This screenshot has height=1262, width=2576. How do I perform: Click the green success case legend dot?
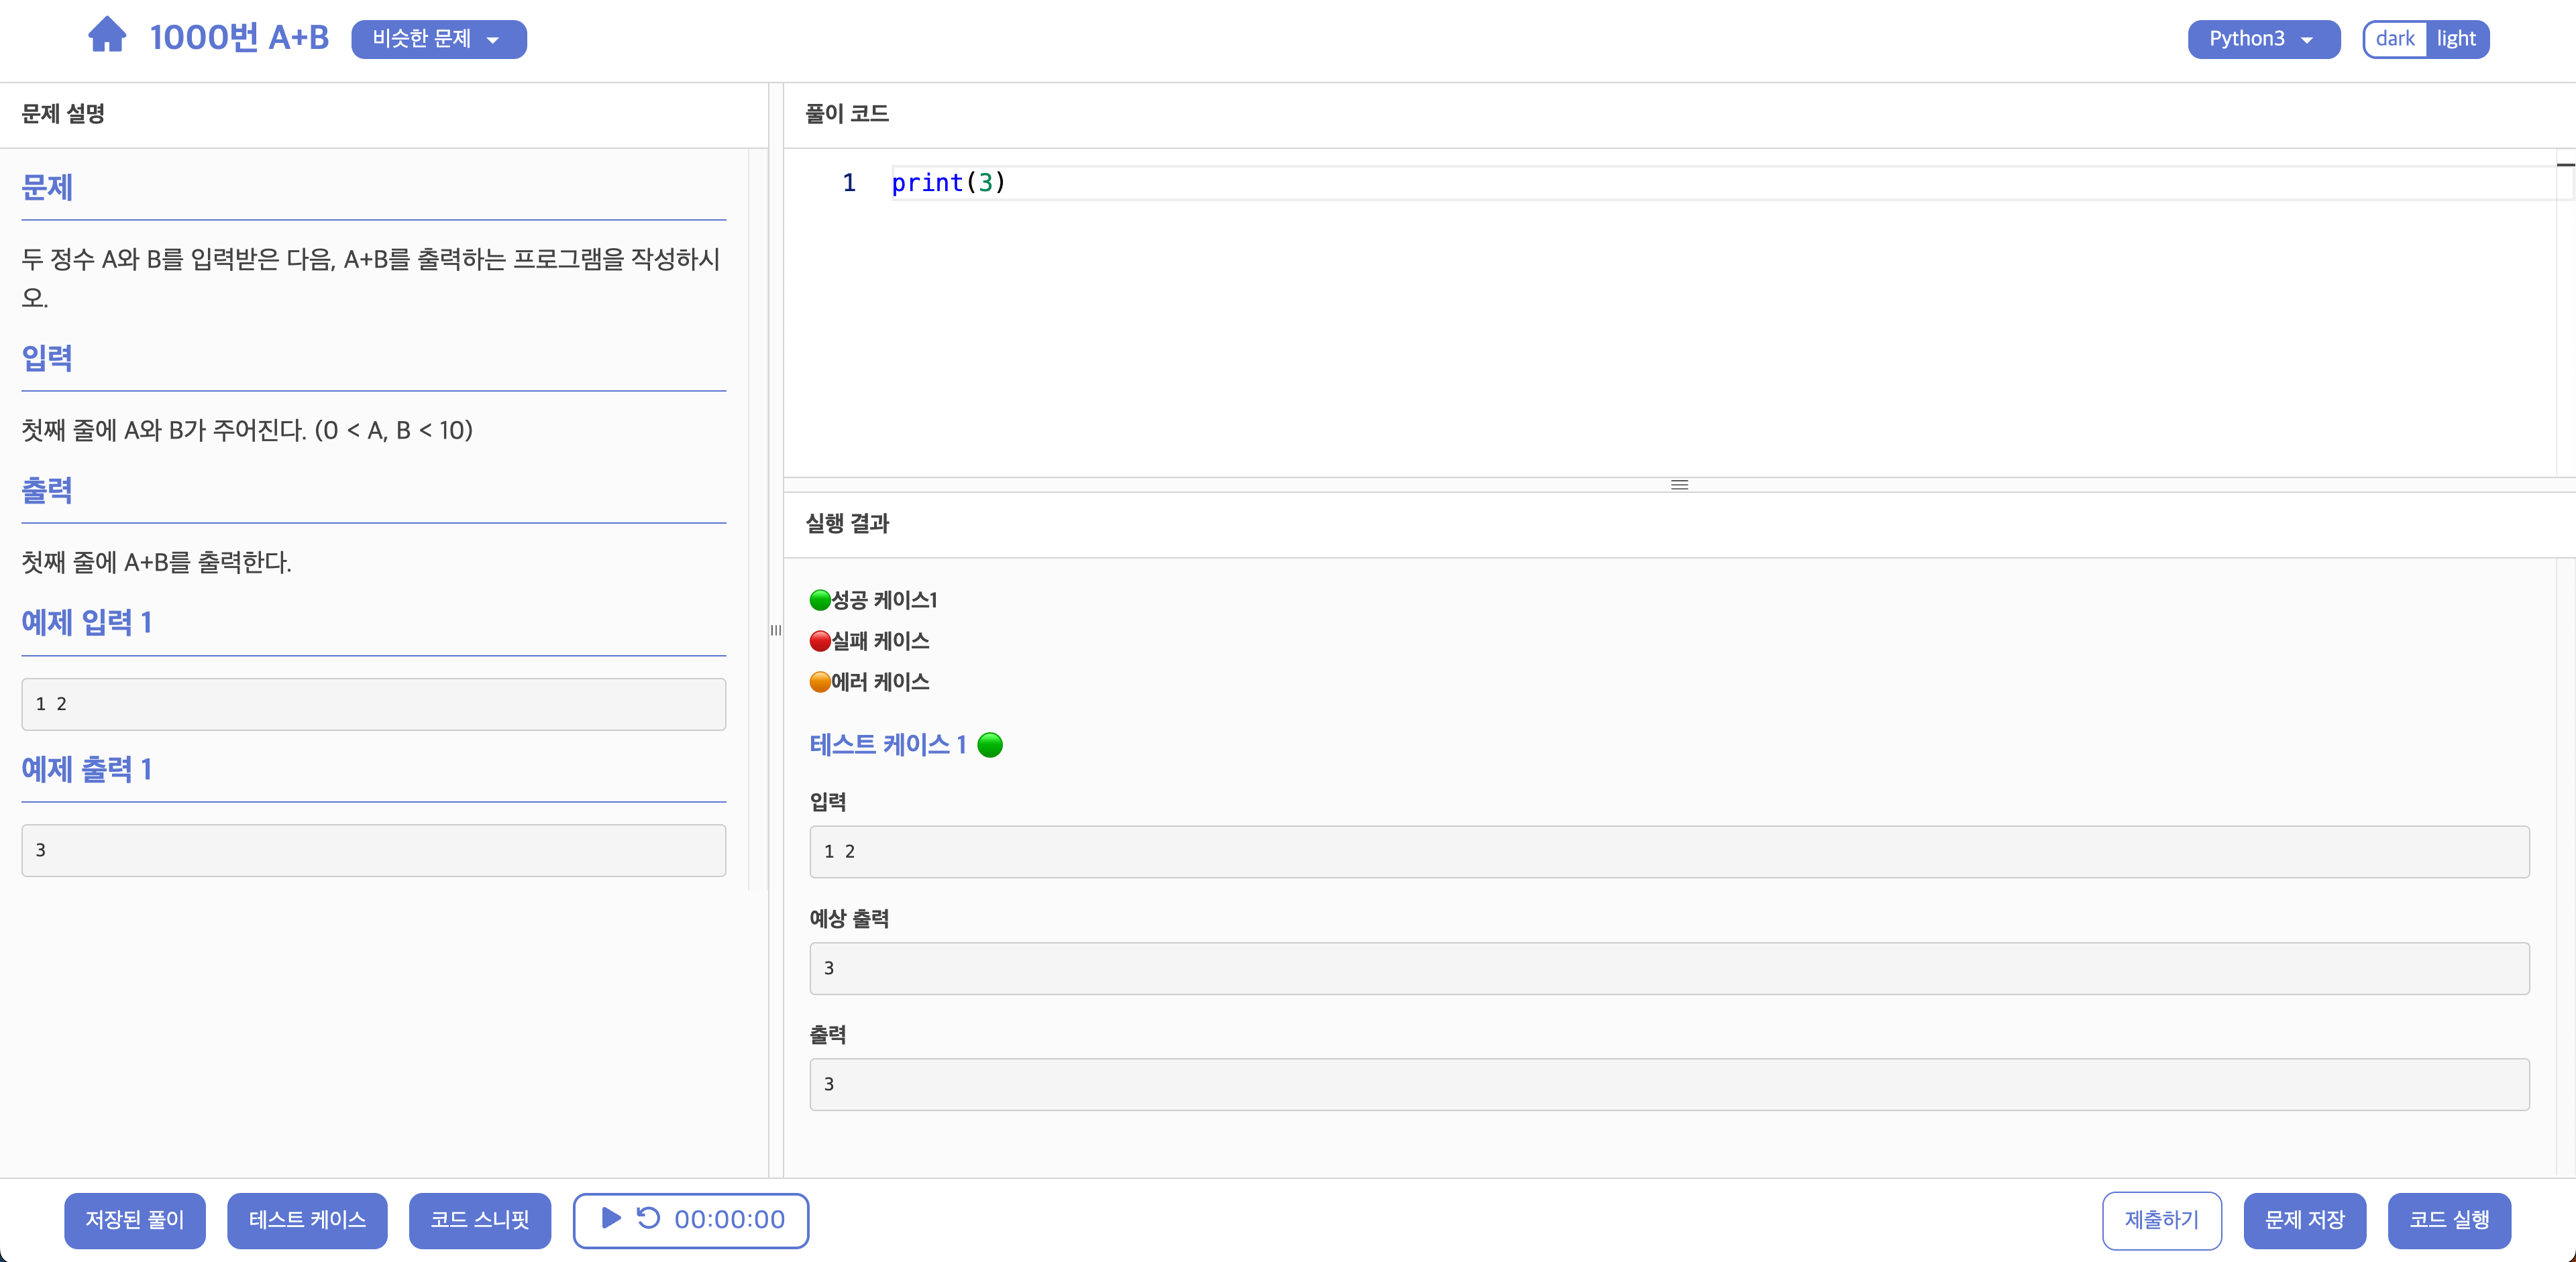pos(820,601)
